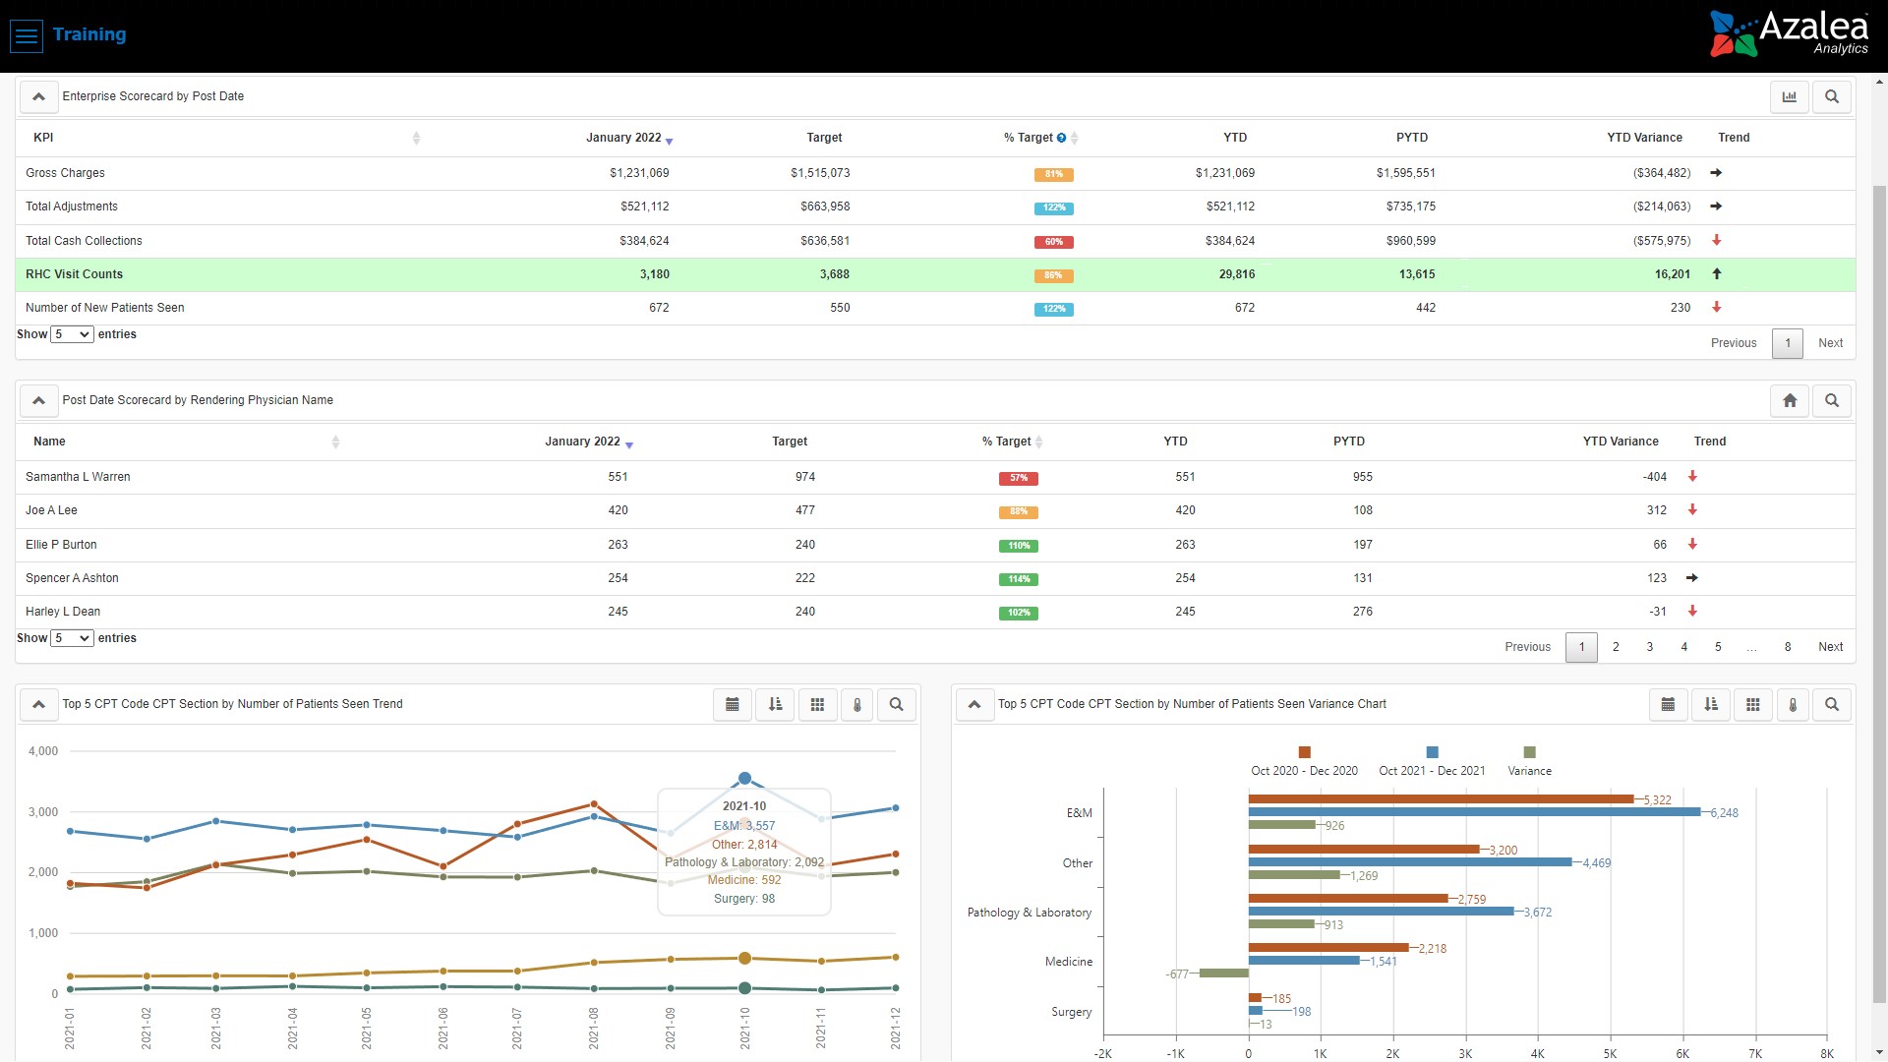Open the calendar icon on the Trend chart toolbar
This screenshot has height=1062, width=1888.
coord(732,704)
